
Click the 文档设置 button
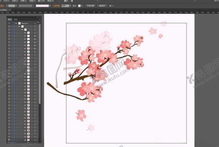[90, 6]
